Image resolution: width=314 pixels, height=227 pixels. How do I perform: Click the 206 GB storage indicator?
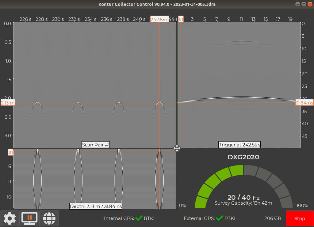273,218
